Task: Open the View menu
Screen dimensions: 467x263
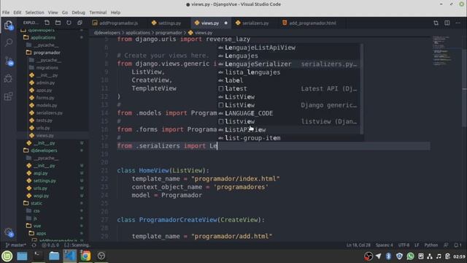Action: [53, 12]
